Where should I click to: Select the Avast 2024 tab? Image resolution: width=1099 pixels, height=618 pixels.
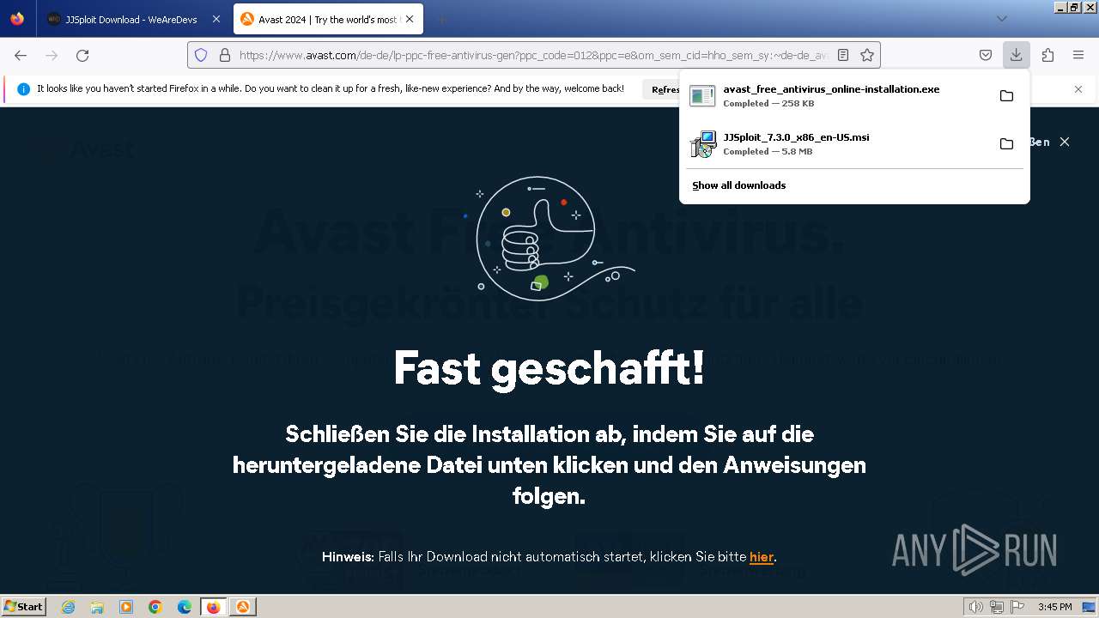(329, 19)
